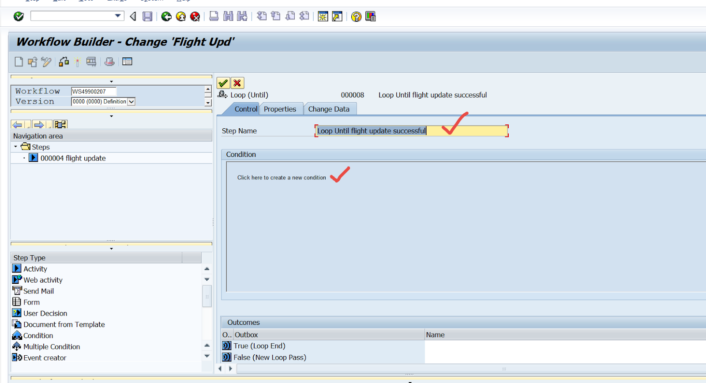This screenshot has height=383, width=706.
Task: Click the green Enter checkmark icon
Action: (x=19, y=17)
